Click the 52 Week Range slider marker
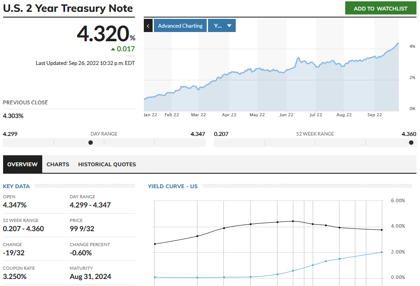This screenshot has width=420, height=286. [411, 143]
